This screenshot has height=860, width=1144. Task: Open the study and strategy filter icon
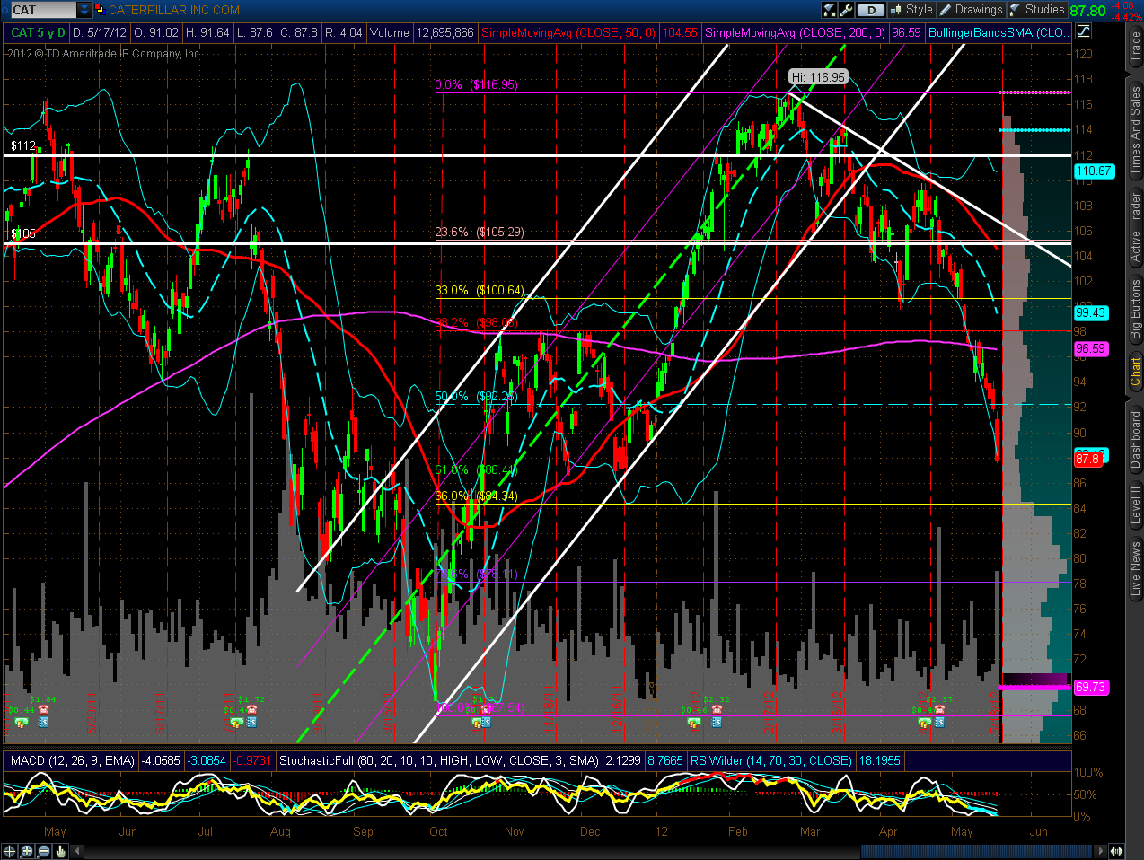829,10
